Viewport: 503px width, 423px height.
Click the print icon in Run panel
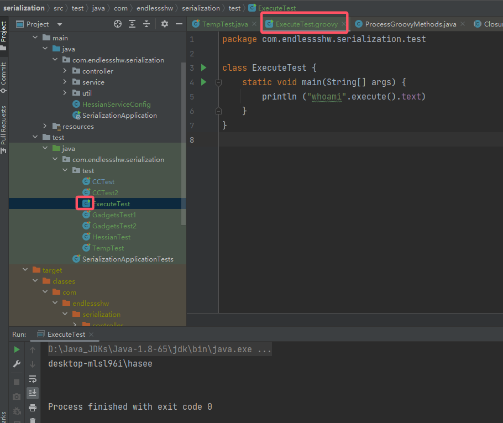[x=33, y=408]
